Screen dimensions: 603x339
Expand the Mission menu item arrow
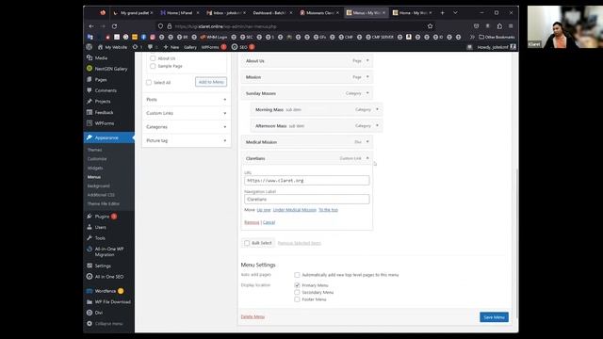pos(367,77)
